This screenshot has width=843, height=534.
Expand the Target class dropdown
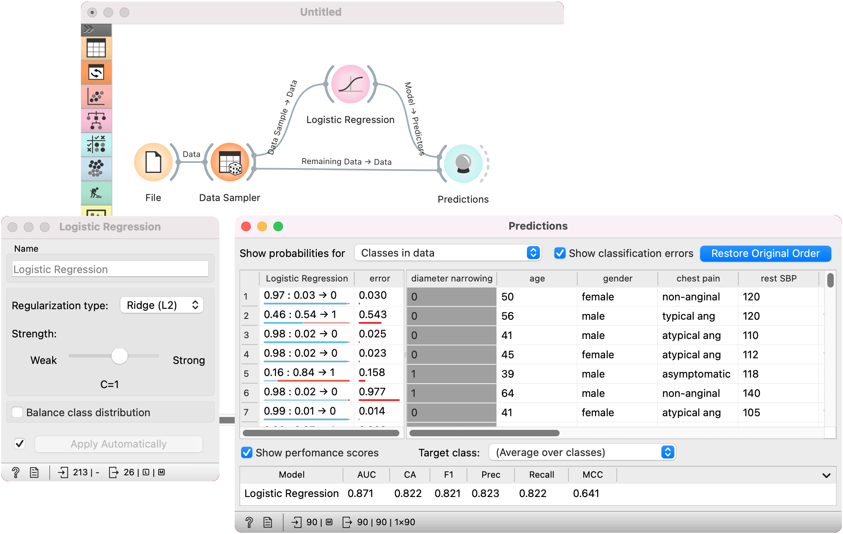point(582,452)
